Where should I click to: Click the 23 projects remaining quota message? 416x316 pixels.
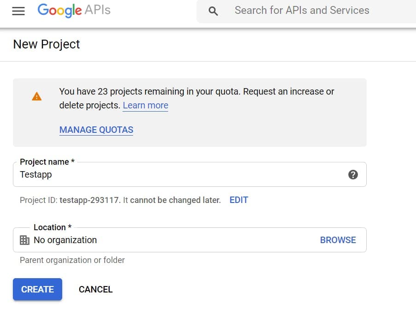(x=197, y=91)
